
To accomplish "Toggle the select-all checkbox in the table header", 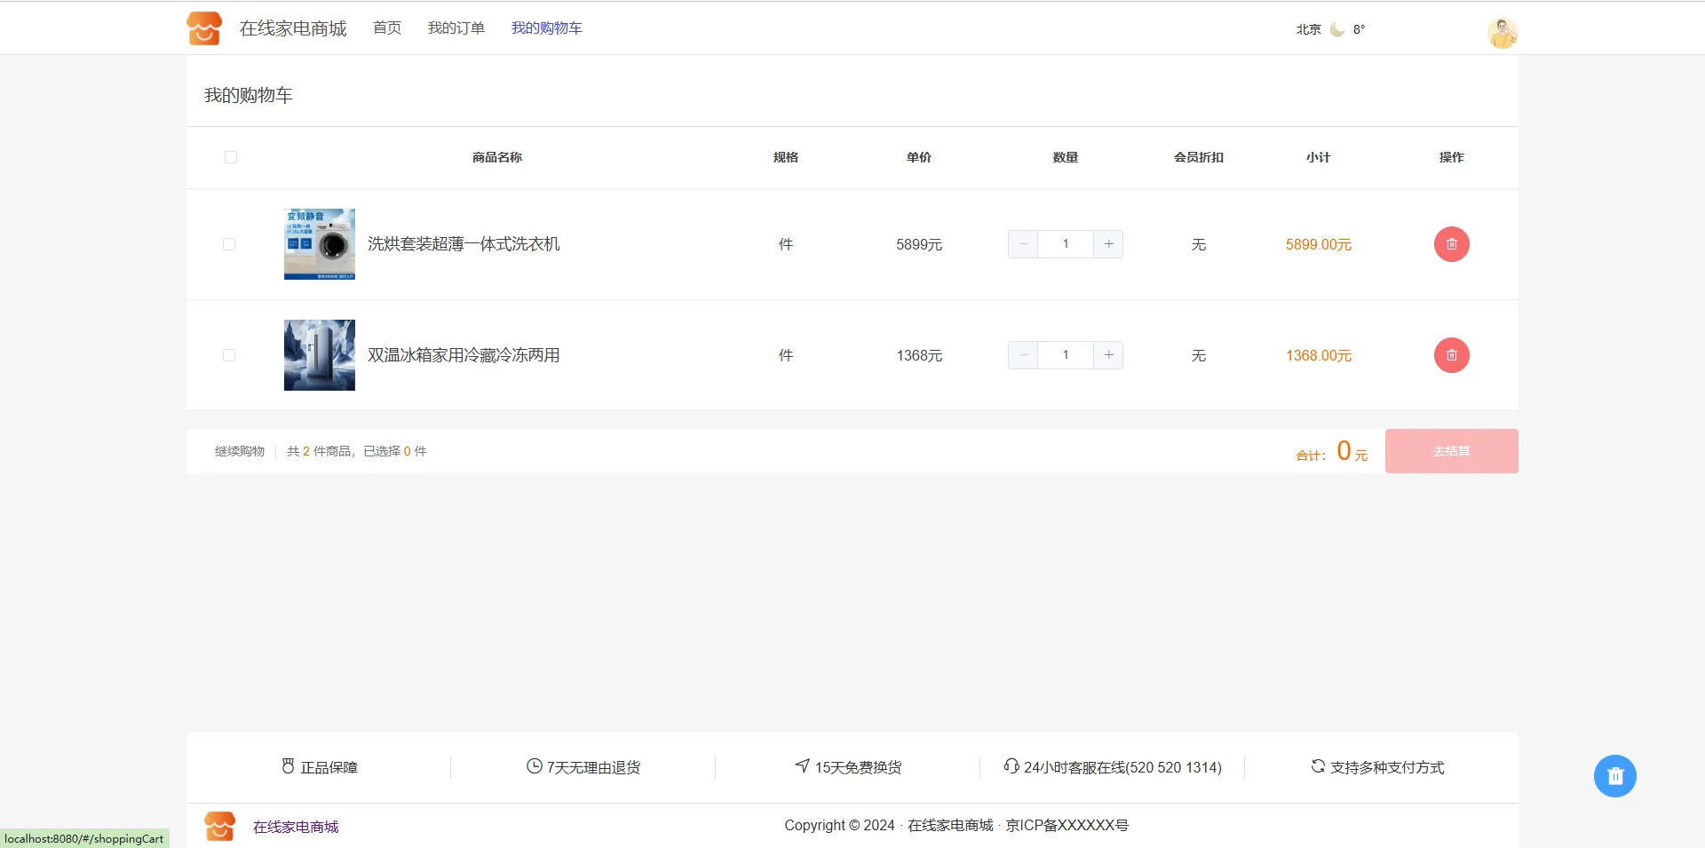I will click(x=231, y=157).
